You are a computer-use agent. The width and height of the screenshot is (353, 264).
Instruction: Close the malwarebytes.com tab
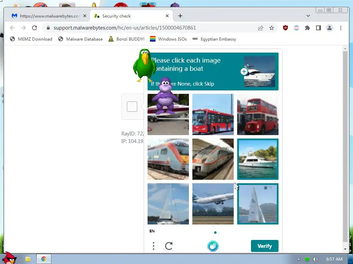tap(85, 16)
